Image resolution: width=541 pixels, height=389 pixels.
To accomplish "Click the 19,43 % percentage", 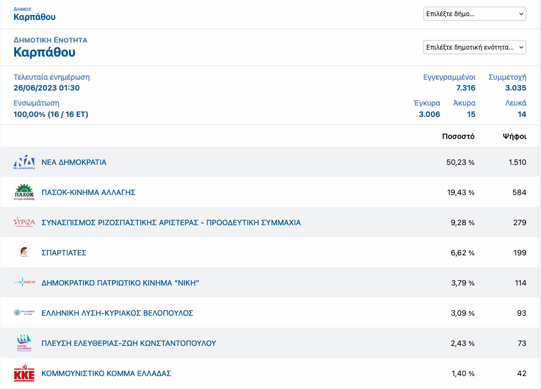I will [x=461, y=192].
